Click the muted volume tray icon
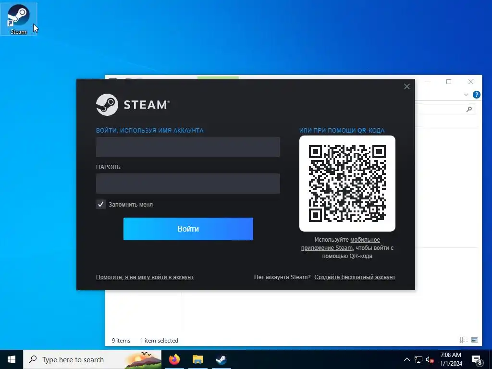The width and height of the screenshot is (492, 369). (430, 359)
